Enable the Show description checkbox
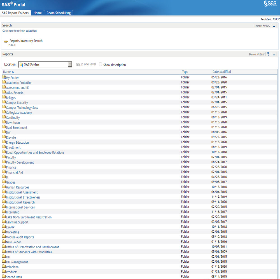Viewport: 280px width, 280px height. pyautogui.click(x=101, y=64)
